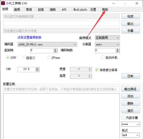Minimize the 小丸工具箱 window
This screenshot has width=143, height=139.
(x=114, y=3)
